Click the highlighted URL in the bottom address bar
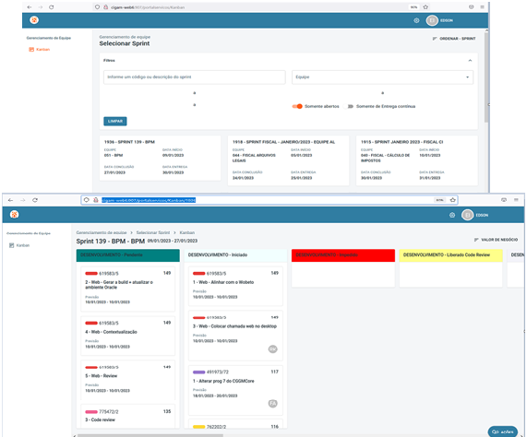This screenshot has width=527, height=437. tap(149, 200)
